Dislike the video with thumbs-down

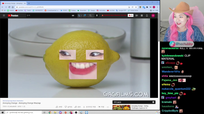69,107
